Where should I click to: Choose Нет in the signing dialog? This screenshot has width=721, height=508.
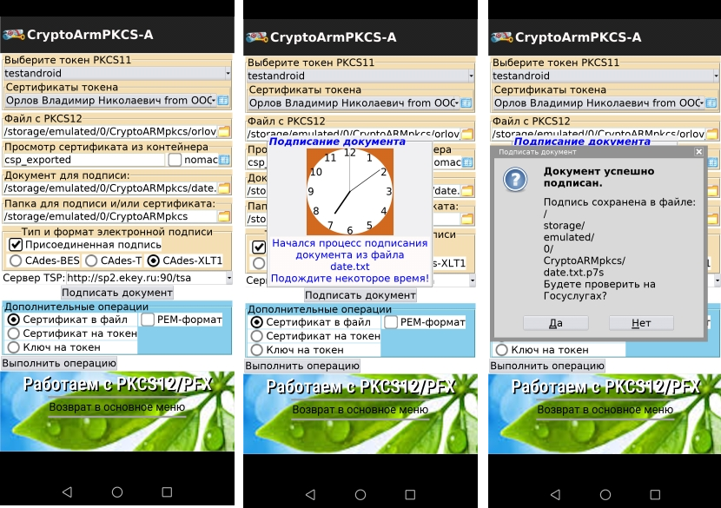click(641, 323)
